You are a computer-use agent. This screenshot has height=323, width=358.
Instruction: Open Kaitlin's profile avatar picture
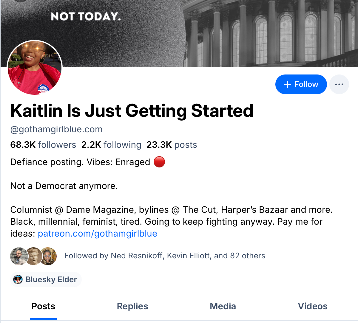(x=35, y=68)
